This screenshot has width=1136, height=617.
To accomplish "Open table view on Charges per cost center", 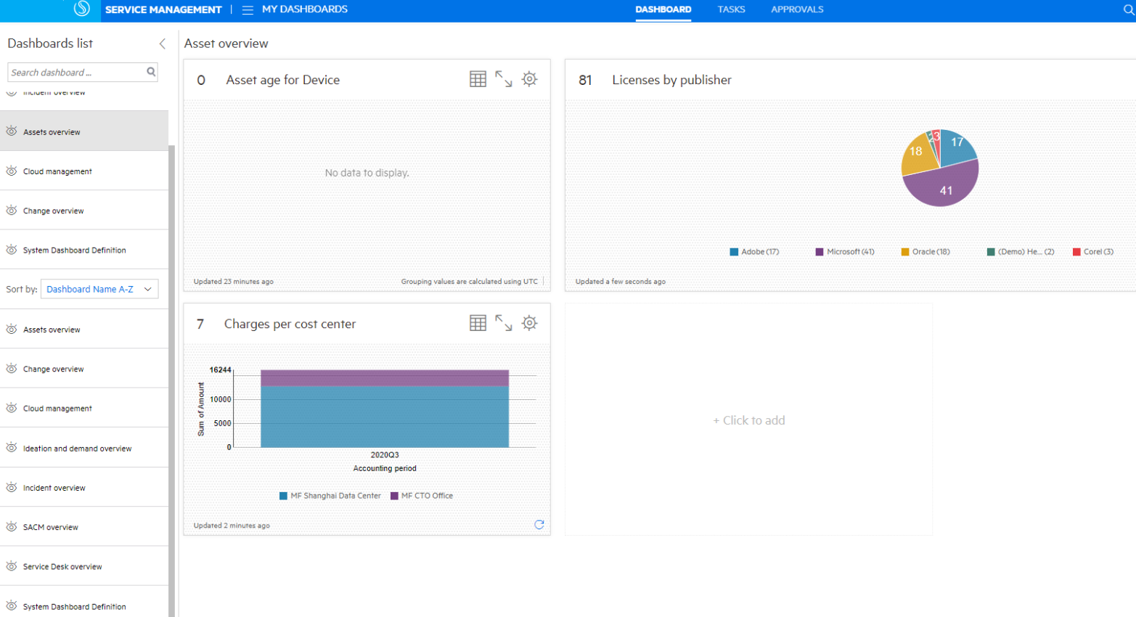I will (479, 322).
